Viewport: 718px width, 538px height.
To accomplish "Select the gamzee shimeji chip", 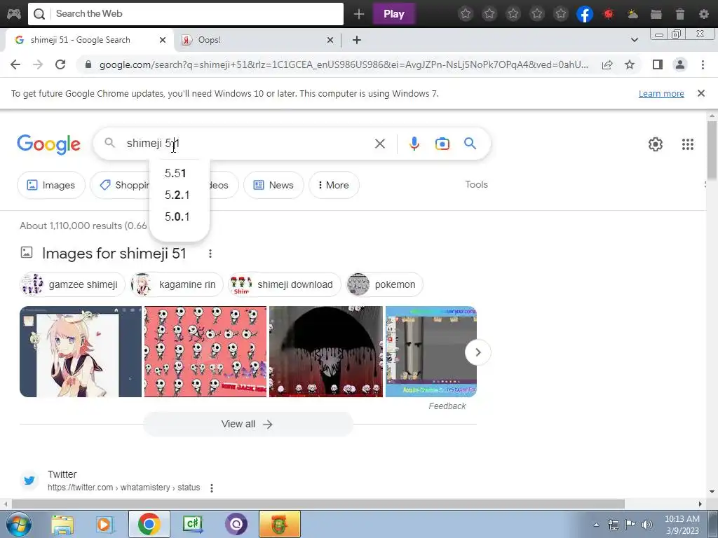I will (x=72, y=284).
